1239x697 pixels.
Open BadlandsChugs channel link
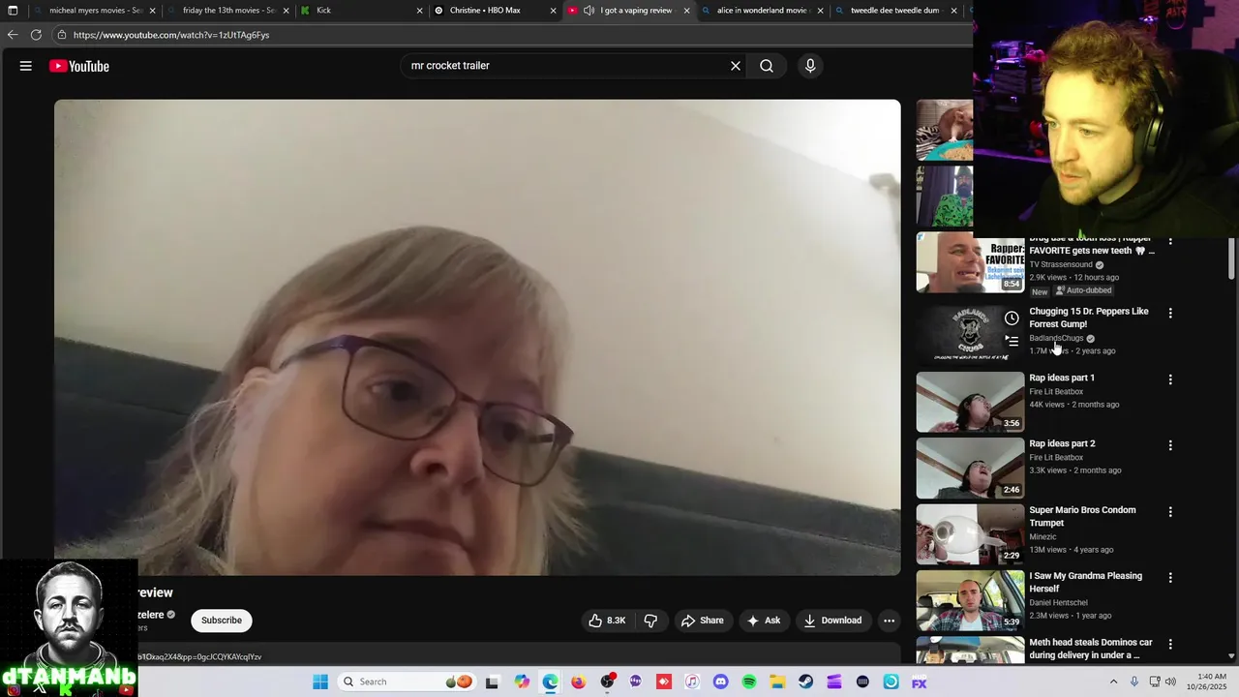point(1056,338)
